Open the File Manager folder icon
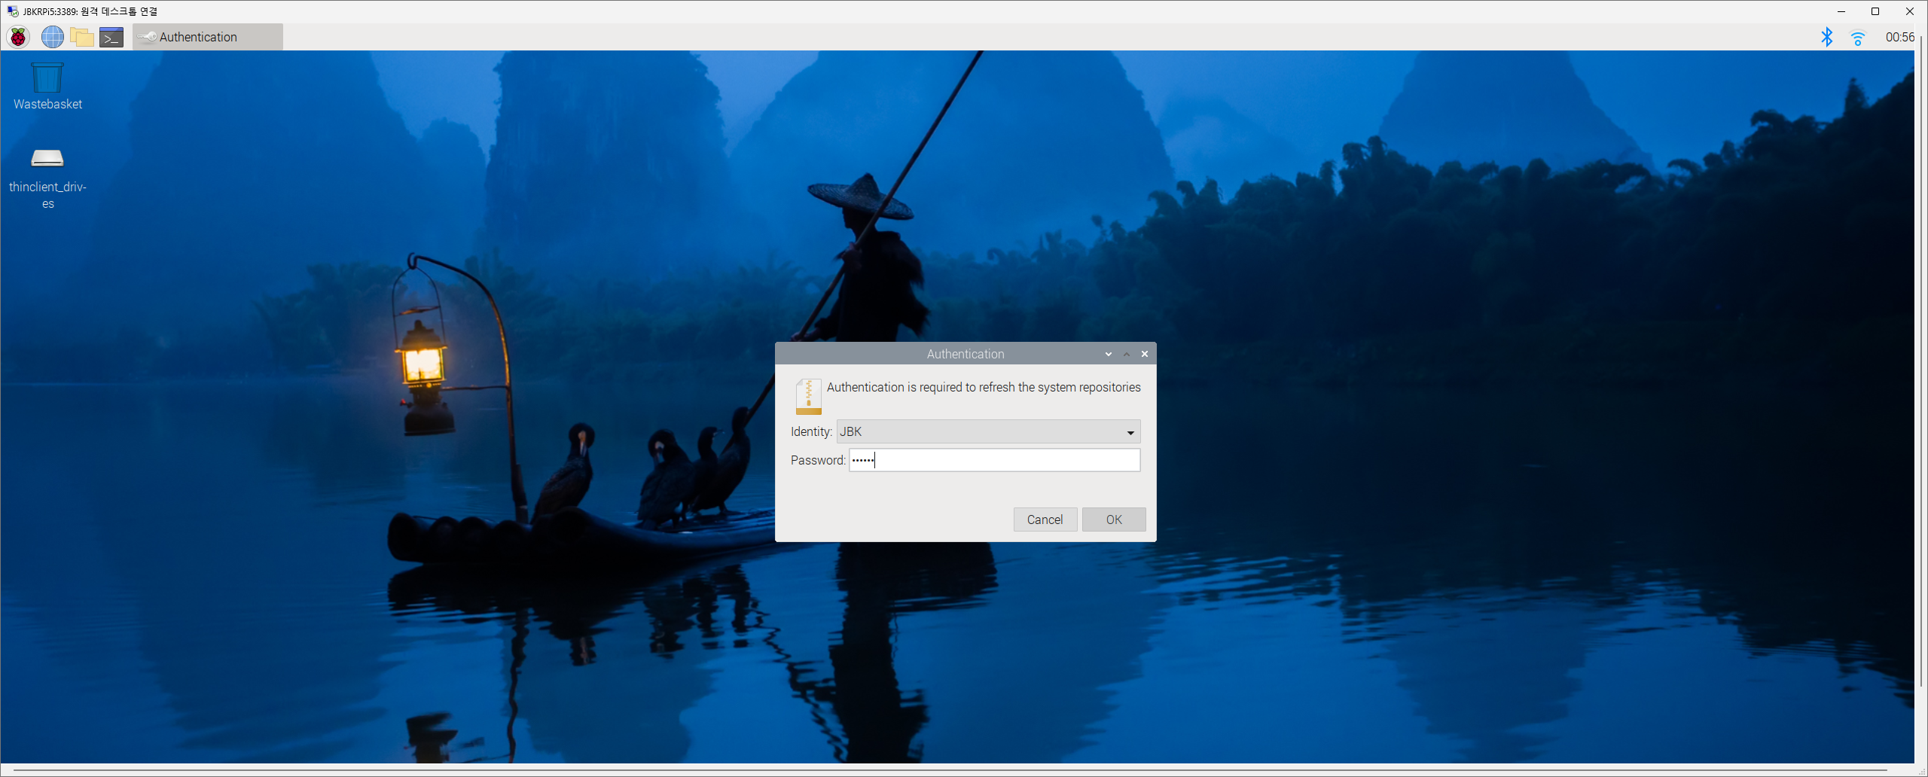Image resolution: width=1928 pixels, height=777 pixels. pyautogui.click(x=81, y=37)
